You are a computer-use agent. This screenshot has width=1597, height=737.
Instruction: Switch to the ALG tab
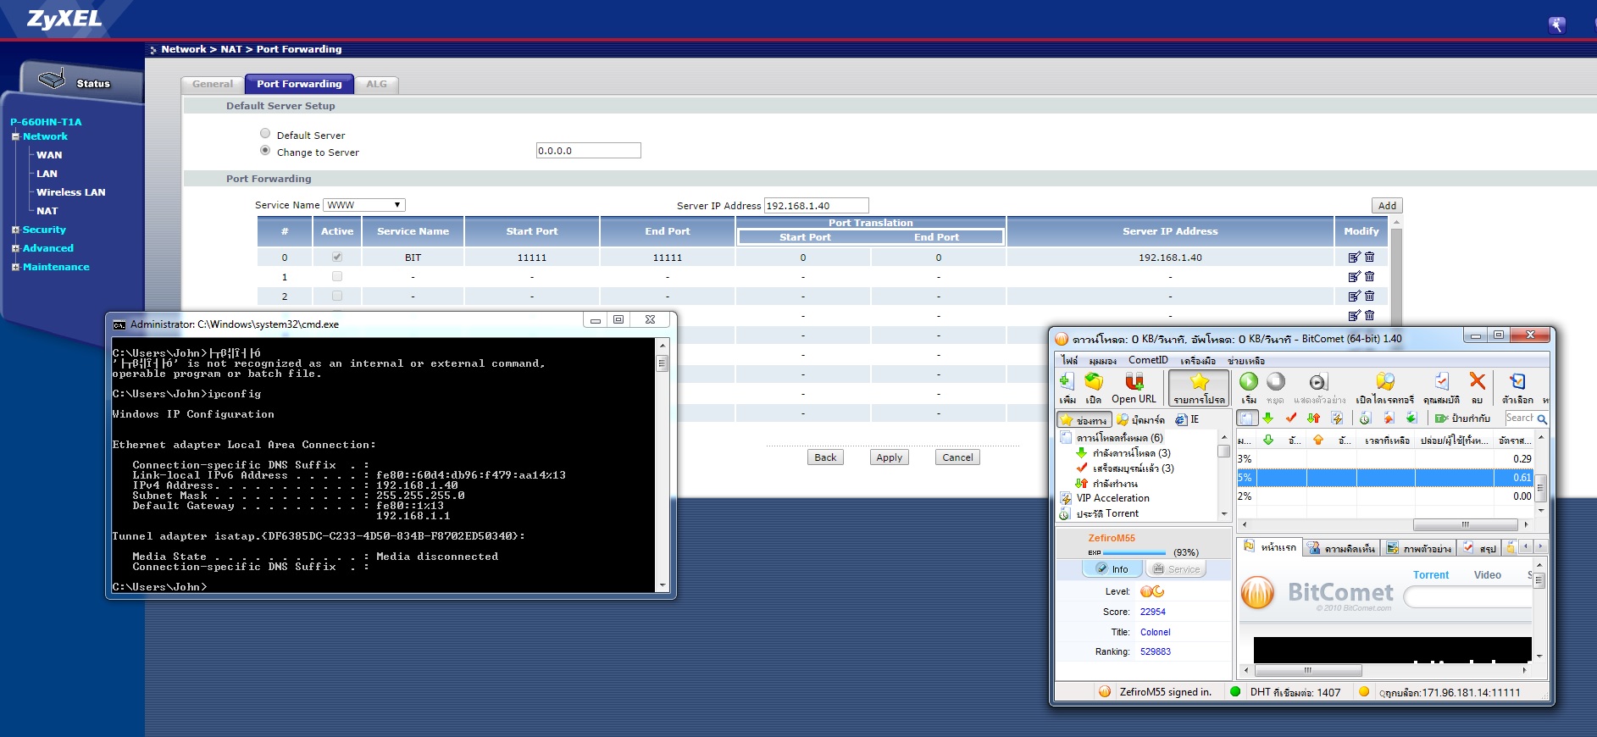pyautogui.click(x=376, y=84)
